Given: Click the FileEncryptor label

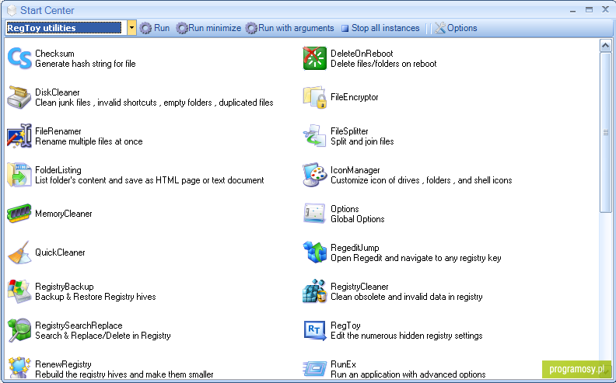Looking at the screenshot, I should tap(355, 97).
